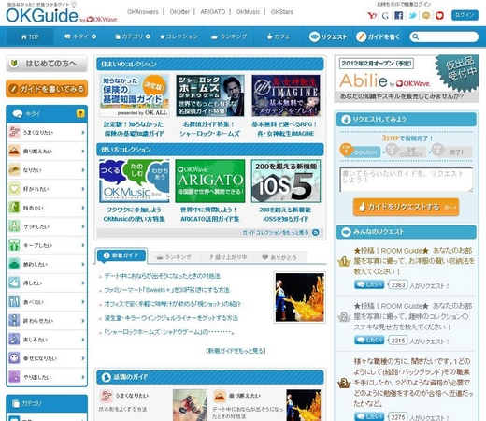This screenshot has height=421, width=486.
Task: Open the OKMusic collection thumbnail
Action: 135,181
